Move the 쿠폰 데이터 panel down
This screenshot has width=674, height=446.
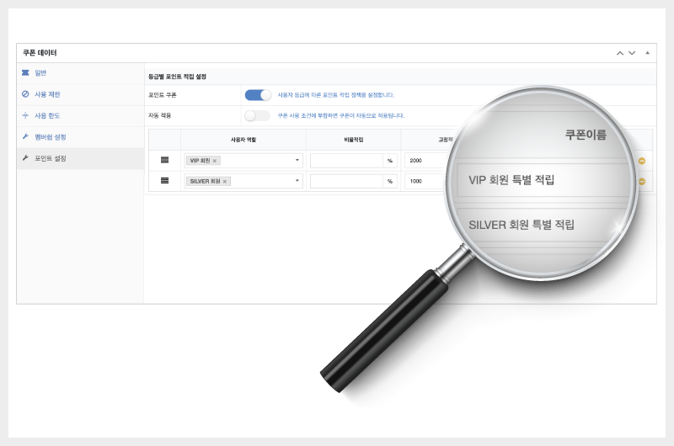coord(632,53)
